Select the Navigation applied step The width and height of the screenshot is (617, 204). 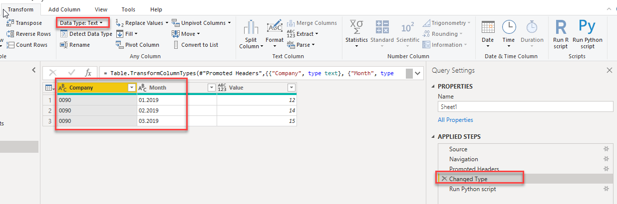tap(464, 159)
